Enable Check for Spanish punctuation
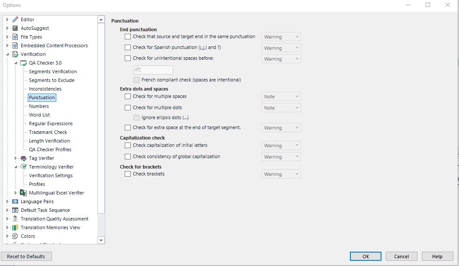459x266 pixels. [x=128, y=48]
